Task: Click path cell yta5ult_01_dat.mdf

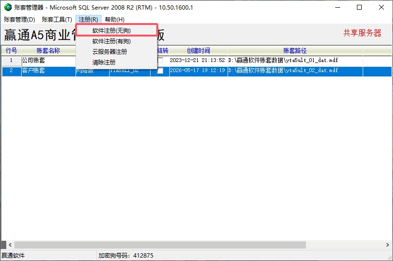Action: point(295,61)
